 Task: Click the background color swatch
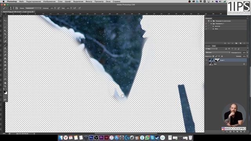pyautogui.click(x=6, y=93)
